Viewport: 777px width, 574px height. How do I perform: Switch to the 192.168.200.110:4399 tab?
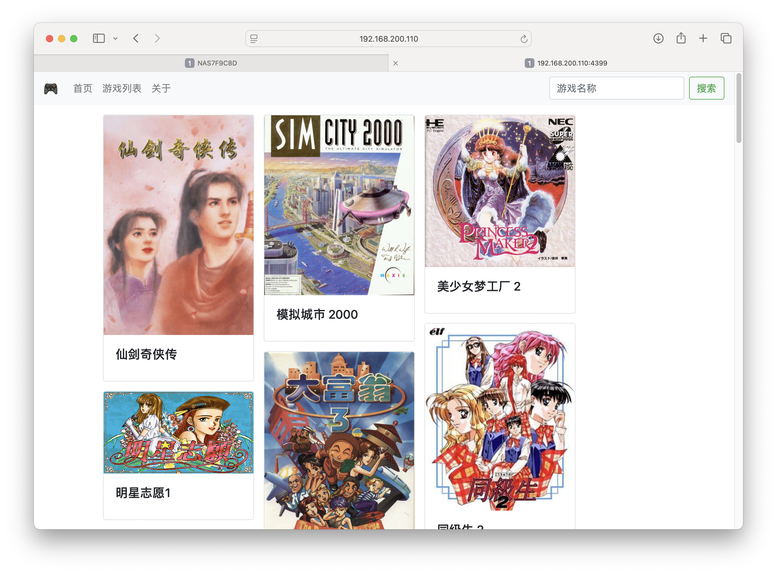566,63
